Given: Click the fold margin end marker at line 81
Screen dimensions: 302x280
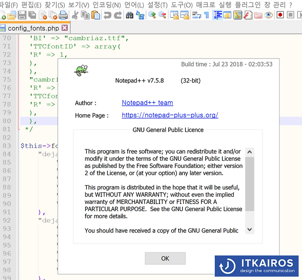Looking at the screenshot, I should point(19,129).
